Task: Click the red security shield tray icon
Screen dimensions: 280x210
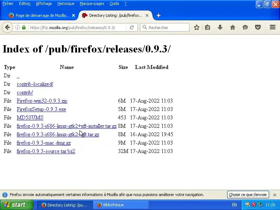Action: pyautogui.click(x=254, y=205)
